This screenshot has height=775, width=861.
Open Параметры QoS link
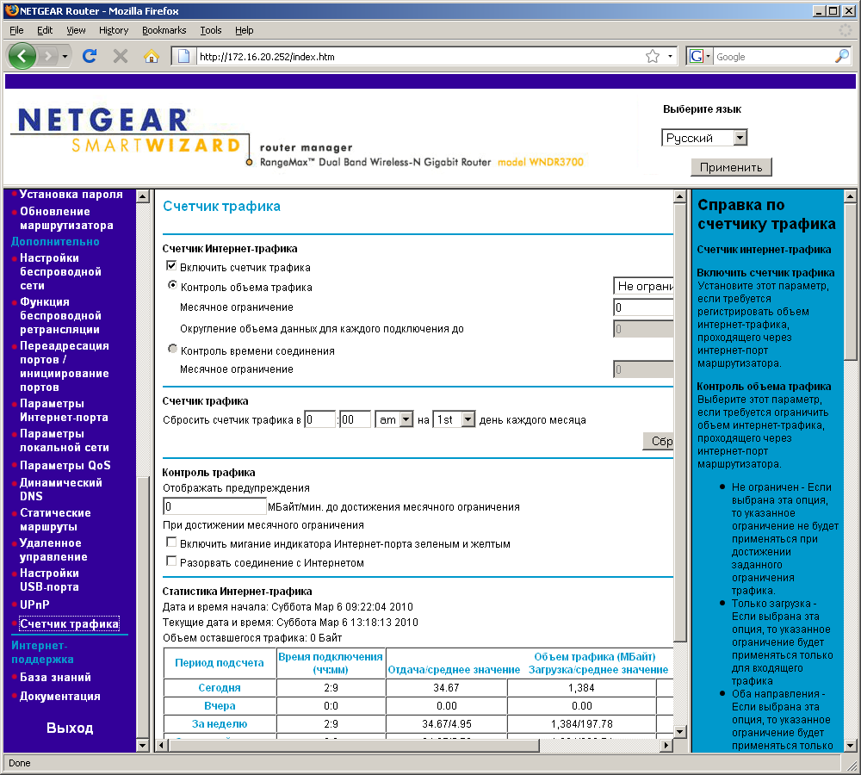coord(65,465)
